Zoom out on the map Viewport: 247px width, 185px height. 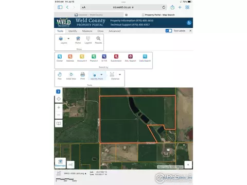pyautogui.click(x=59, y=115)
